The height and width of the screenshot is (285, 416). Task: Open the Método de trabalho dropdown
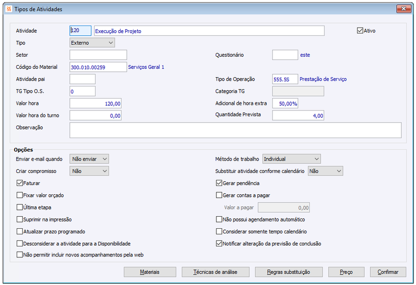[x=292, y=159]
